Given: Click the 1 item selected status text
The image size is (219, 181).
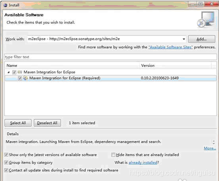Looking at the screenshot, I should pyautogui.click(x=82, y=123).
